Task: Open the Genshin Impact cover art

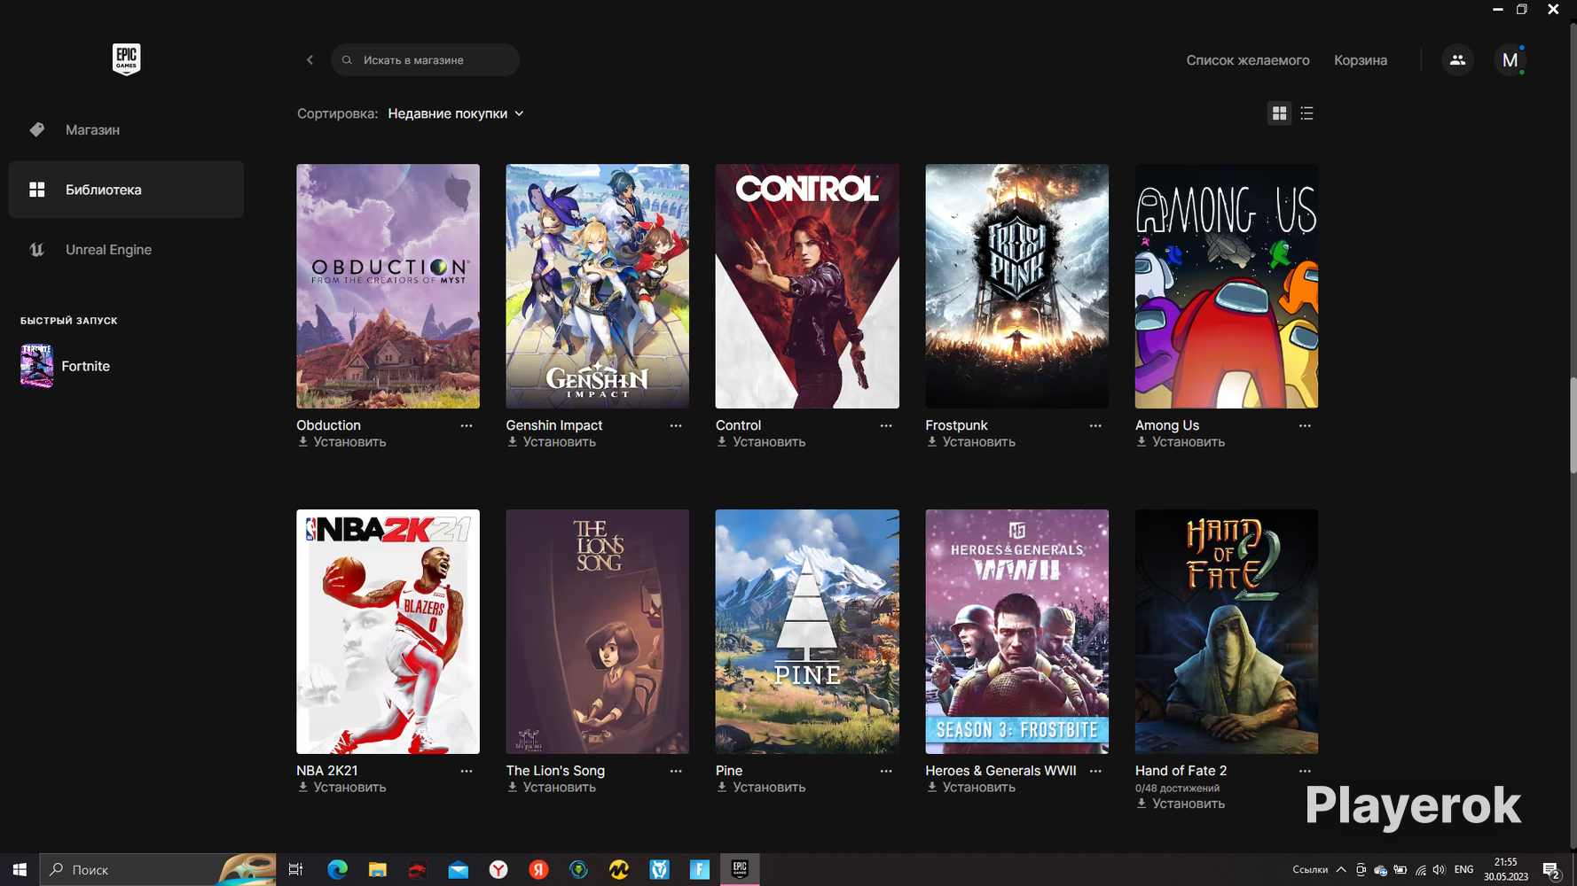Action: click(x=597, y=286)
